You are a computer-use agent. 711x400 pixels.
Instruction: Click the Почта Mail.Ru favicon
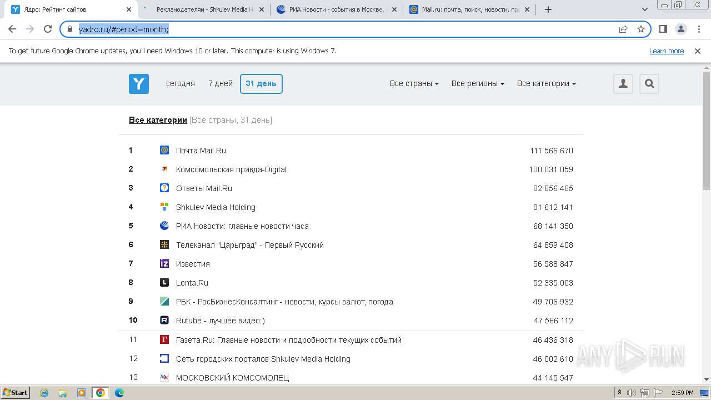tap(164, 150)
